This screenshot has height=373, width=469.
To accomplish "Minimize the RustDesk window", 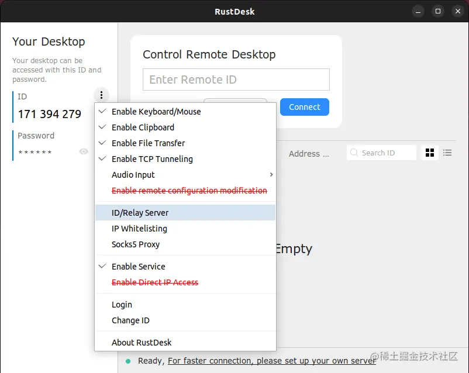I will pos(418,11).
